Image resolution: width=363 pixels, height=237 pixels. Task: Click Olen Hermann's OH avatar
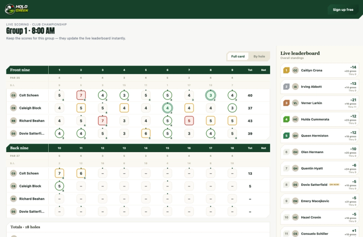295,152
